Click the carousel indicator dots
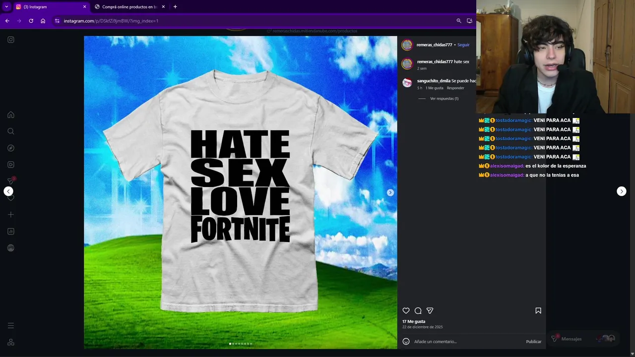Screen dimensions: 635x357 241,344
